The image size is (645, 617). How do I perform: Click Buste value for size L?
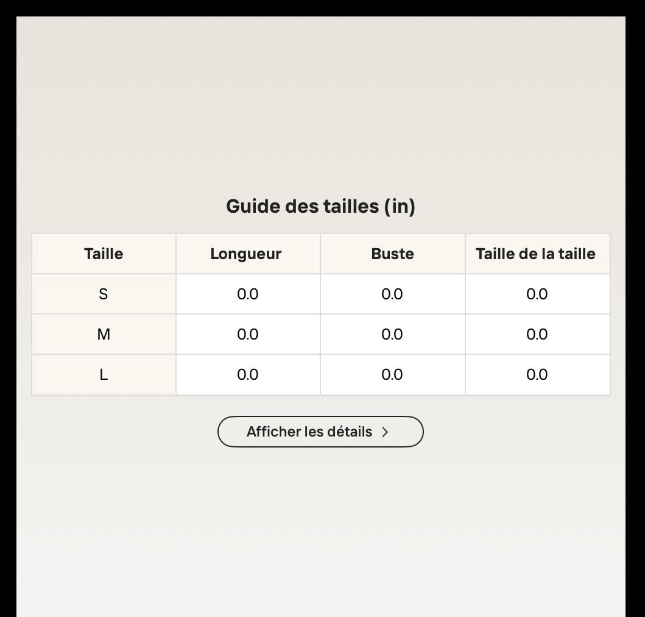tap(393, 374)
